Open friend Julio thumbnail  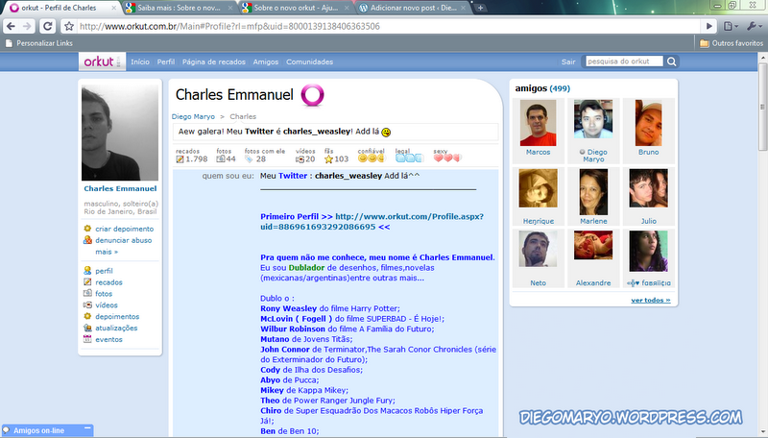(x=649, y=188)
